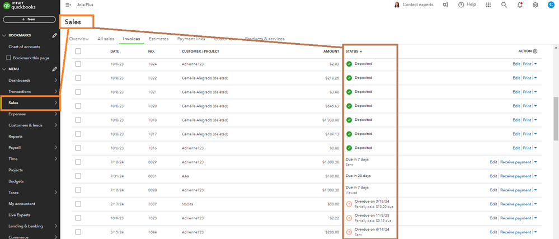559x239 pixels.
Task: Click the QuickBooks logo icon
Action: point(6,5)
